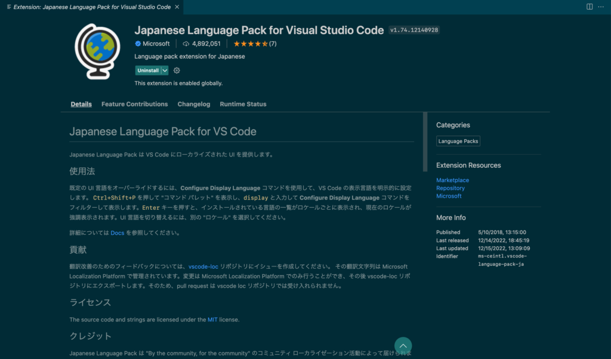Click the verified publisher badge next to Microsoft

[x=138, y=44]
